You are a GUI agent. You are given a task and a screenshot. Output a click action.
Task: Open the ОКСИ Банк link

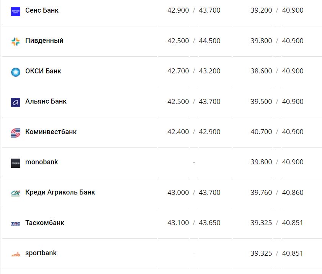tap(43, 71)
